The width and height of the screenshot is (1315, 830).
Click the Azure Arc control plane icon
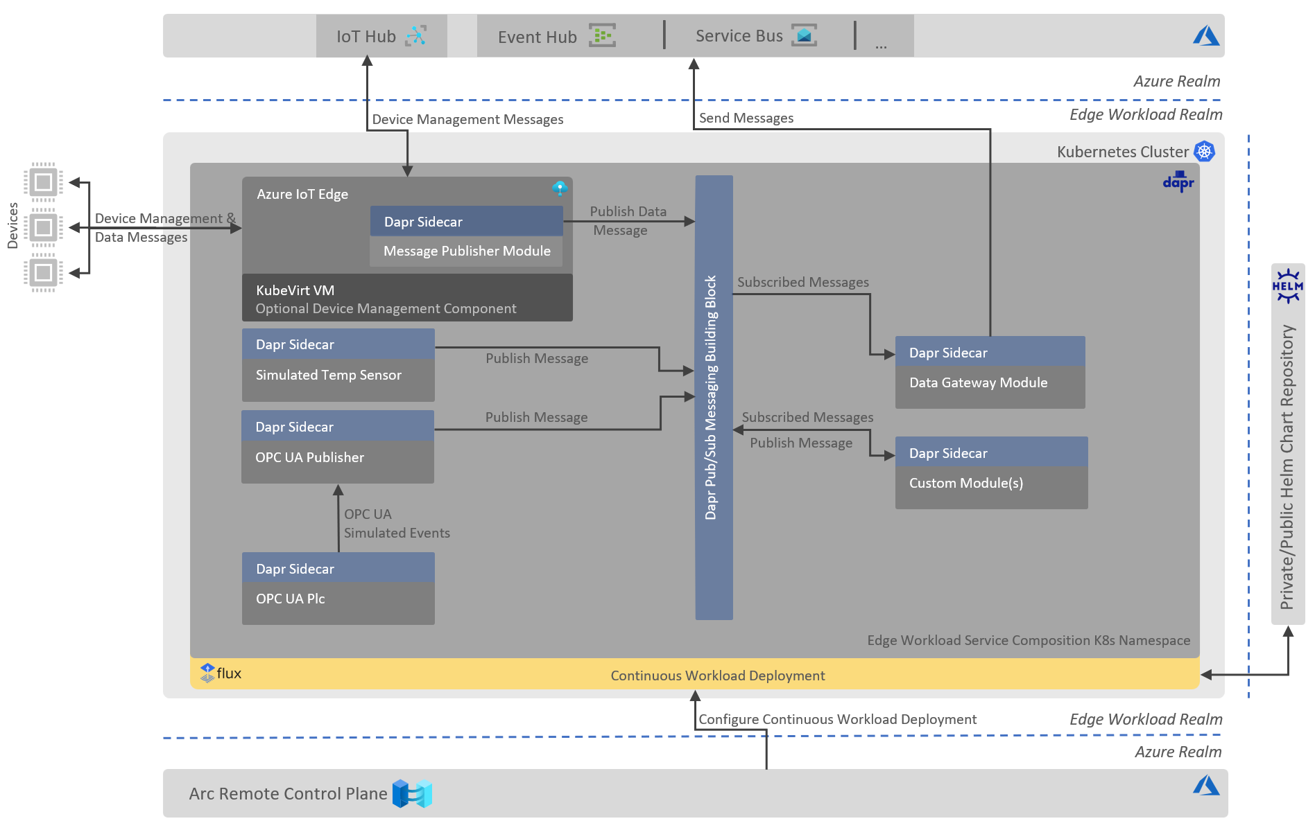(x=412, y=793)
